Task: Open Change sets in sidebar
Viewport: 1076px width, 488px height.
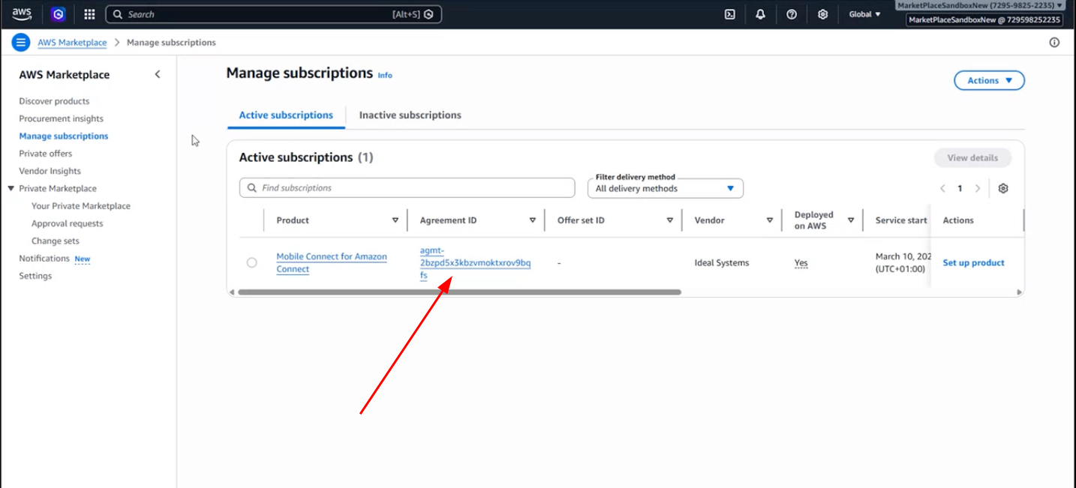Action: 56,241
